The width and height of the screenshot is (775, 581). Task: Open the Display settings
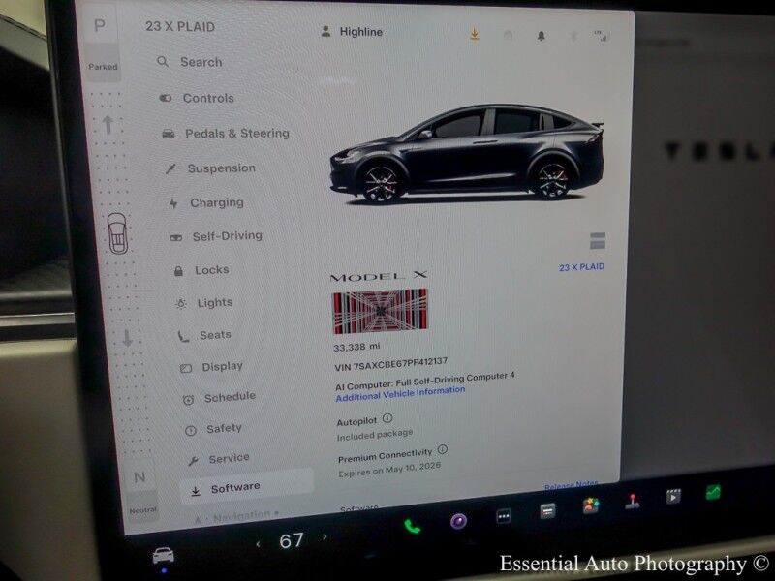pos(211,367)
